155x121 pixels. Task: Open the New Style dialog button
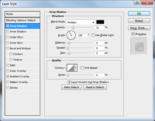[139, 28]
